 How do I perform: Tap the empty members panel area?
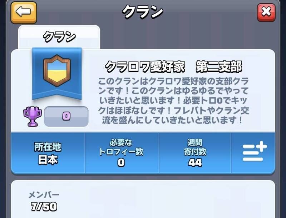point(164,200)
